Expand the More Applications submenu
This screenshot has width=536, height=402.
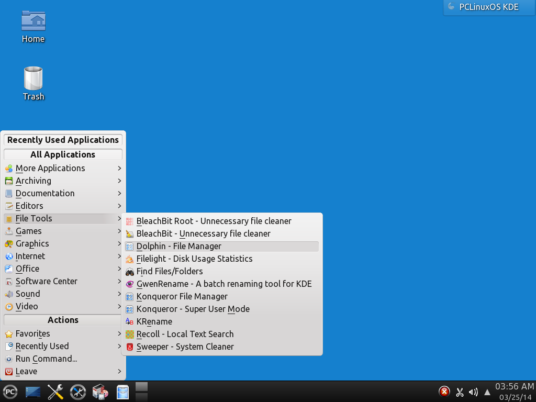(63, 168)
